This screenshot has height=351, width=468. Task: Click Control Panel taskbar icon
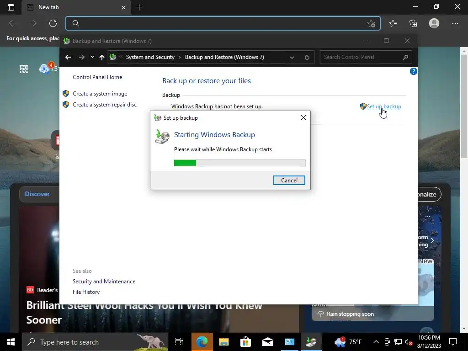pos(289,342)
